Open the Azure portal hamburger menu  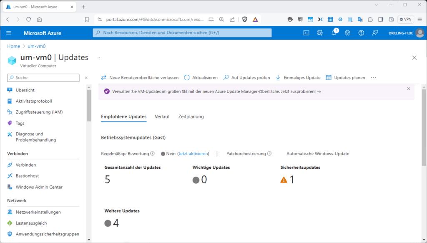[9, 33]
